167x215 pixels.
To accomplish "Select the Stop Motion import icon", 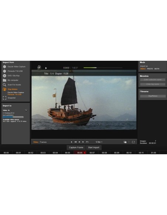I will 4,89.
